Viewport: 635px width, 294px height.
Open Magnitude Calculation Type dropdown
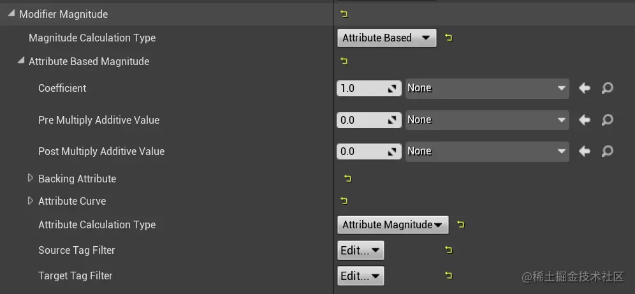click(386, 38)
